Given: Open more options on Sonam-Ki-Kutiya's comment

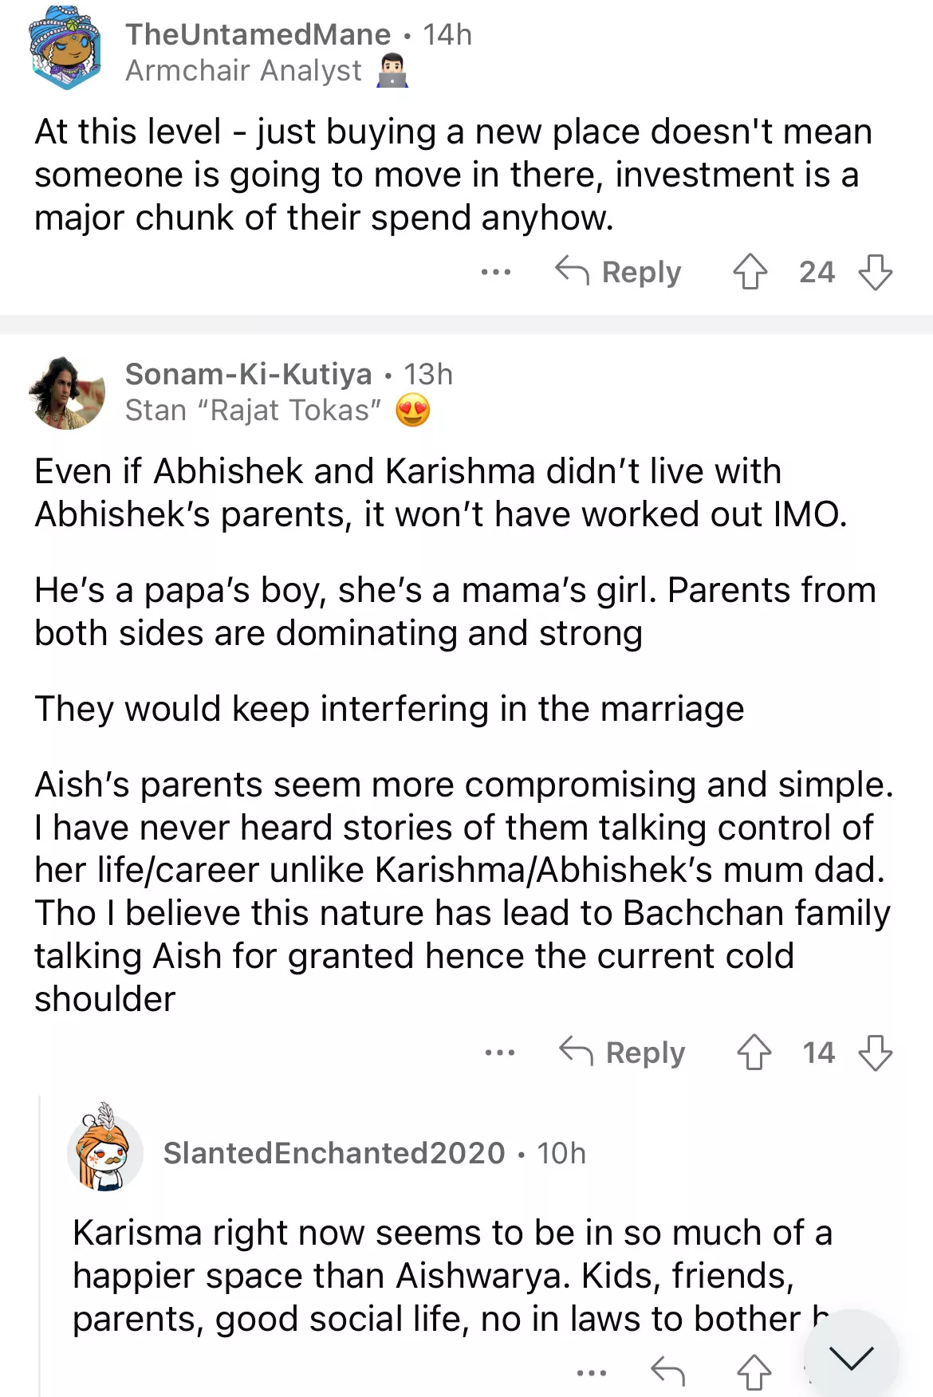Looking at the screenshot, I should 499,1053.
